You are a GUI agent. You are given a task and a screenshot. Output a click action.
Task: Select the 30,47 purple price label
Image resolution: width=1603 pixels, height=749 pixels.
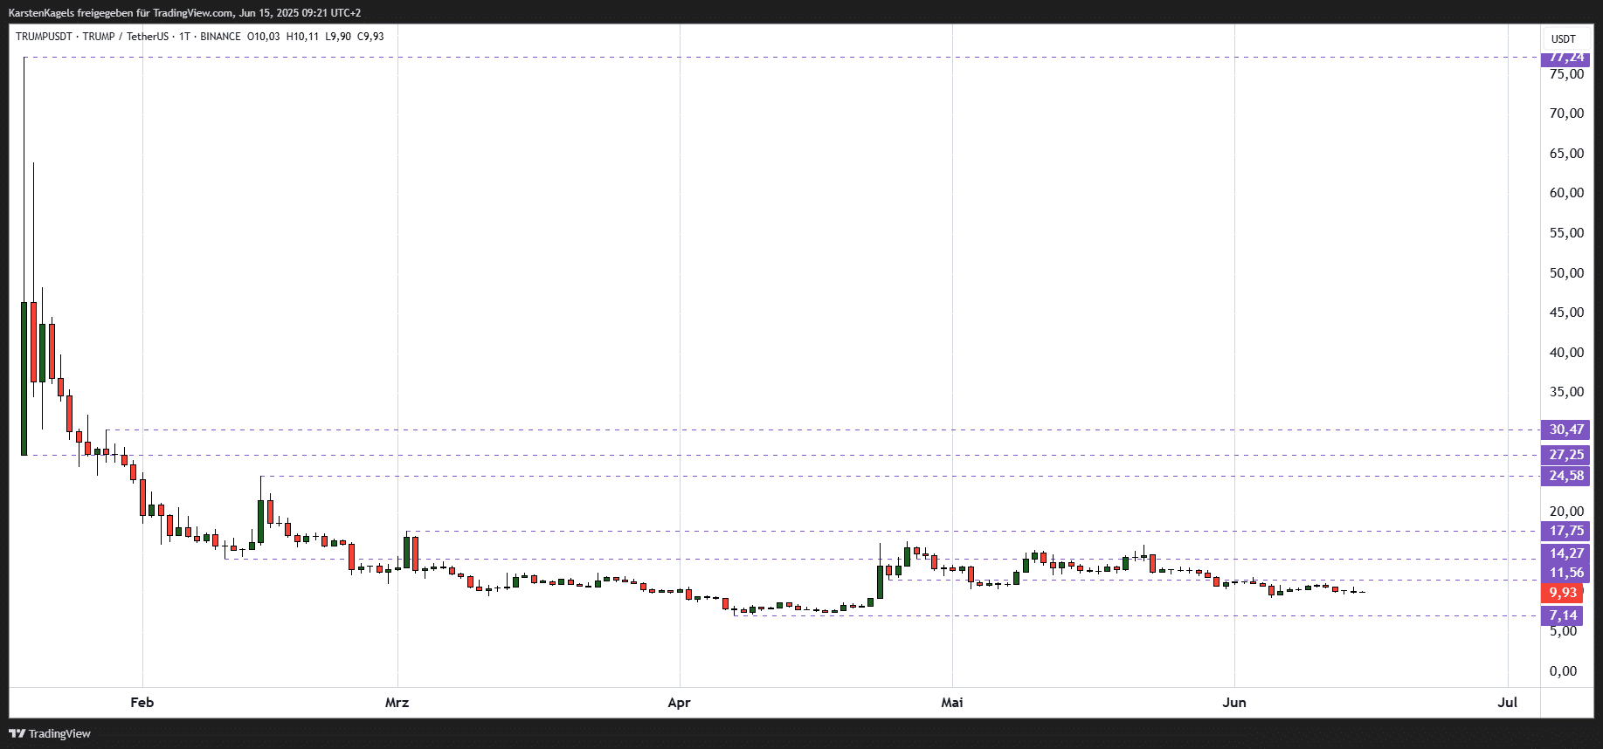click(x=1565, y=429)
